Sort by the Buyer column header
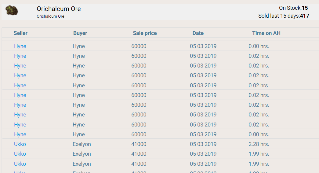 [x=80, y=33]
